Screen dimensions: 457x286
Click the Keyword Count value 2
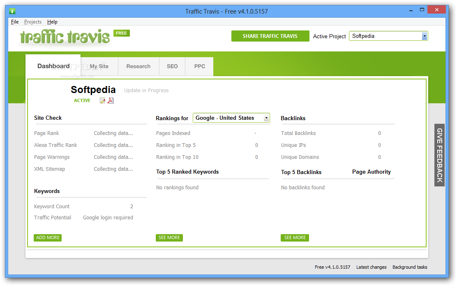(x=132, y=206)
